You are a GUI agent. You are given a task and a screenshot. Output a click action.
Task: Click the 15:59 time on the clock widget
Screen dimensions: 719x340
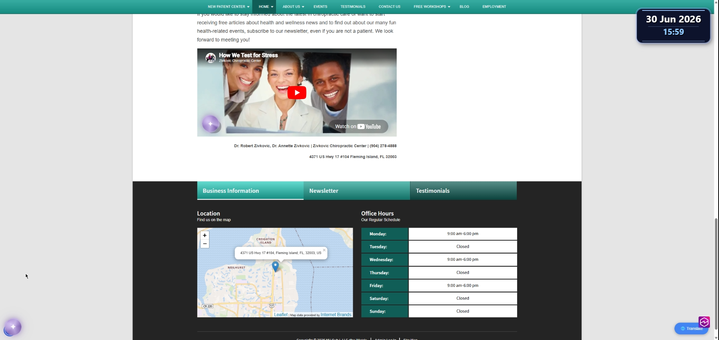673,32
